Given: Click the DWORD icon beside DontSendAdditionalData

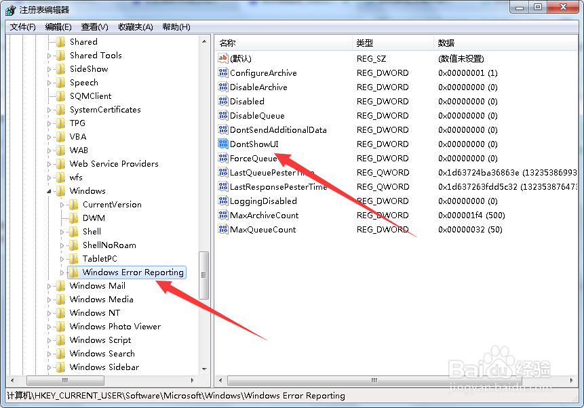Looking at the screenshot, I should (x=222, y=129).
